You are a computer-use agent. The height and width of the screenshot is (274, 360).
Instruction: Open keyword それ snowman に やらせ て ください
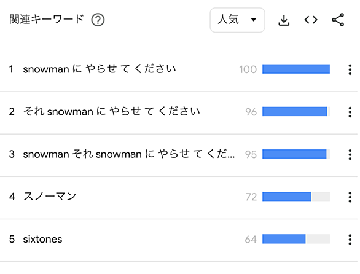click(112, 111)
